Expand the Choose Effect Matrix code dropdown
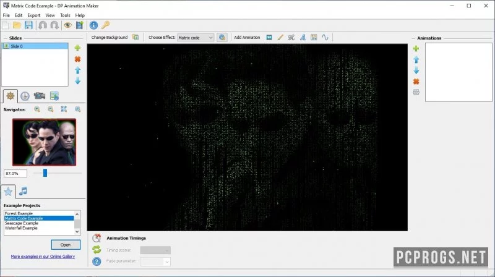The image size is (495, 277). (196, 38)
